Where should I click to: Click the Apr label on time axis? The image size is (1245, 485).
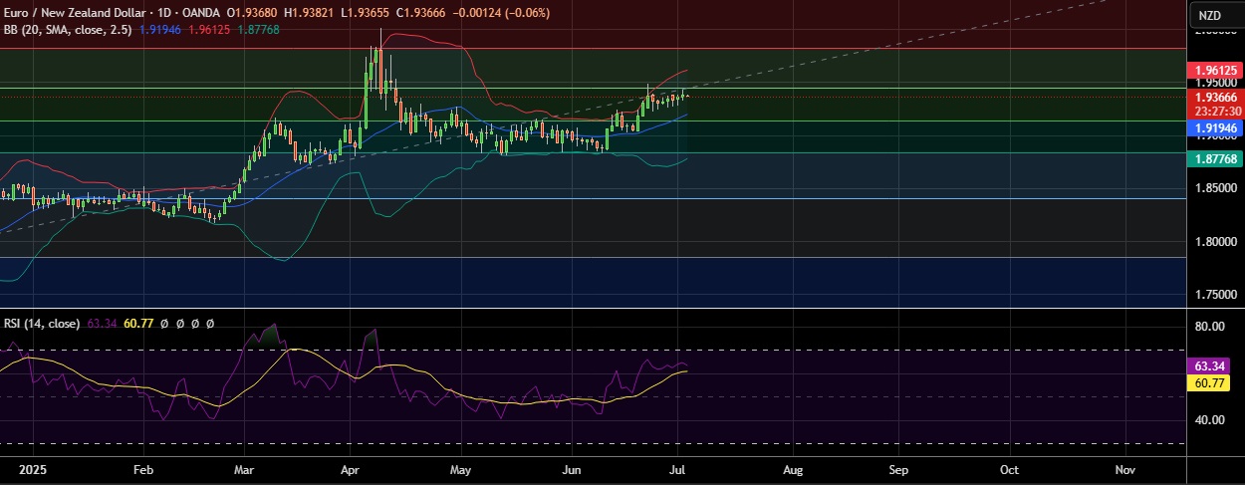tap(351, 468)
